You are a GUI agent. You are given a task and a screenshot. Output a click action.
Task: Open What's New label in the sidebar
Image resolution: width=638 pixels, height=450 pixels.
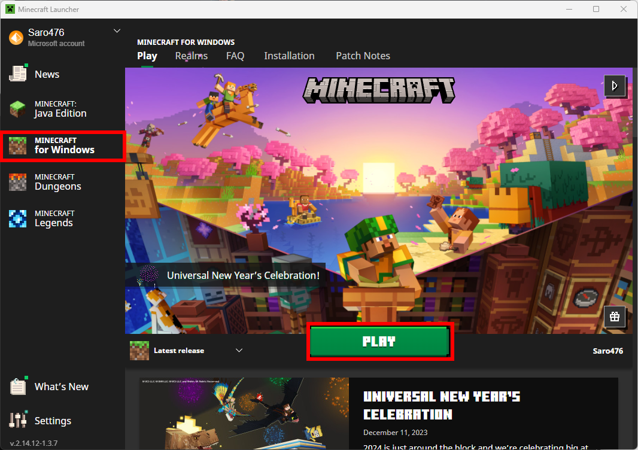(62, 387)
